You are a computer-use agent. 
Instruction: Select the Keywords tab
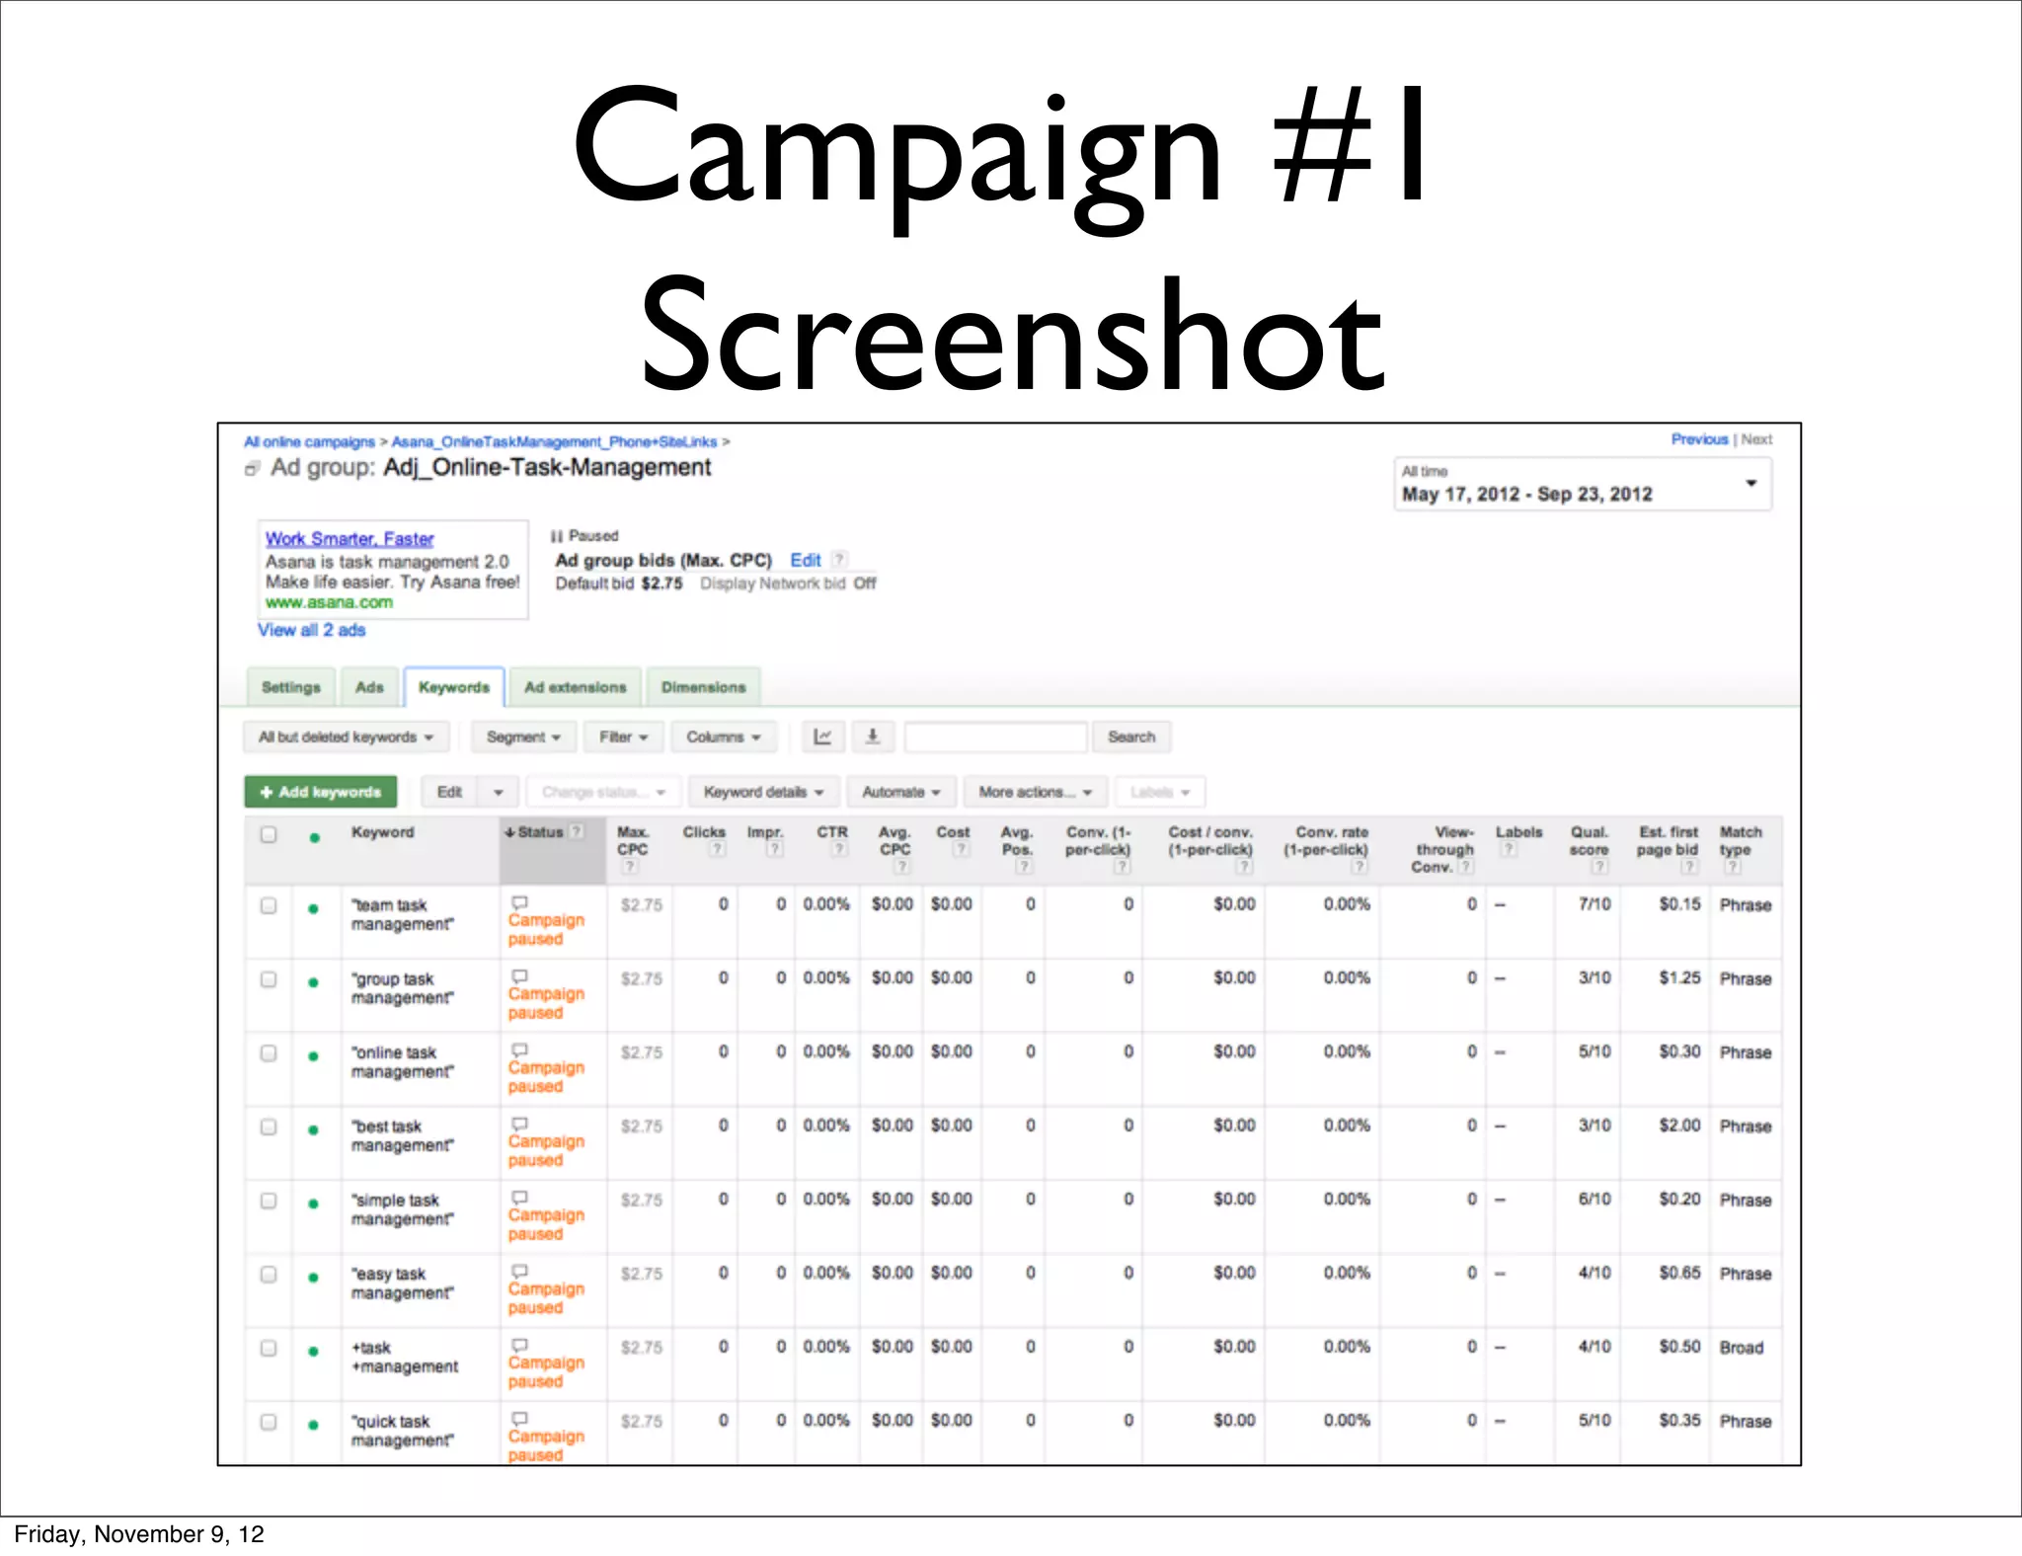(x=454, y=687)
